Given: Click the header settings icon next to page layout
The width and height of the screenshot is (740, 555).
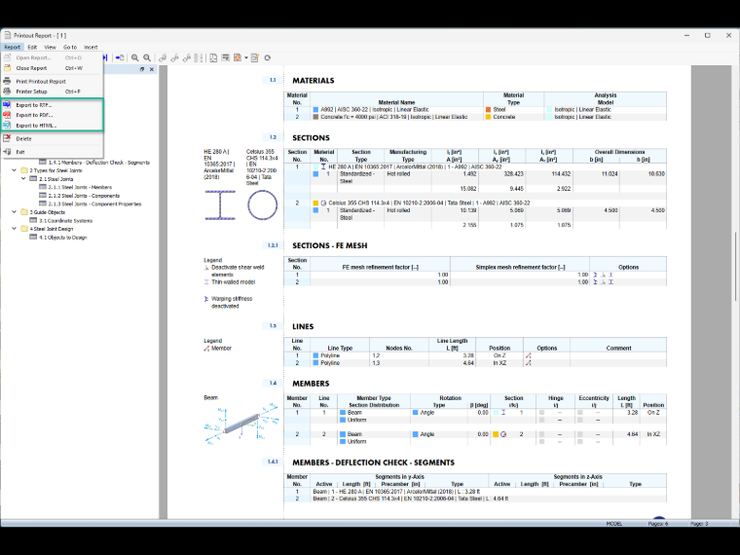Looking at the screenshot, I should [x=226, y=57].
